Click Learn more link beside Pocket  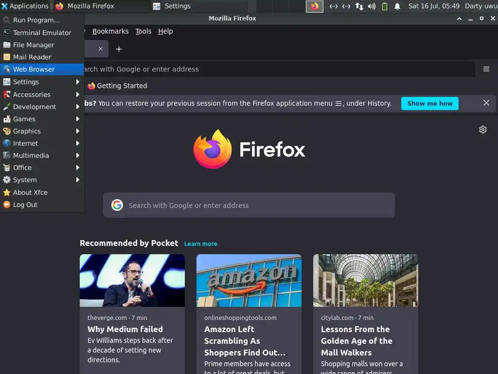tap(201, 243)
